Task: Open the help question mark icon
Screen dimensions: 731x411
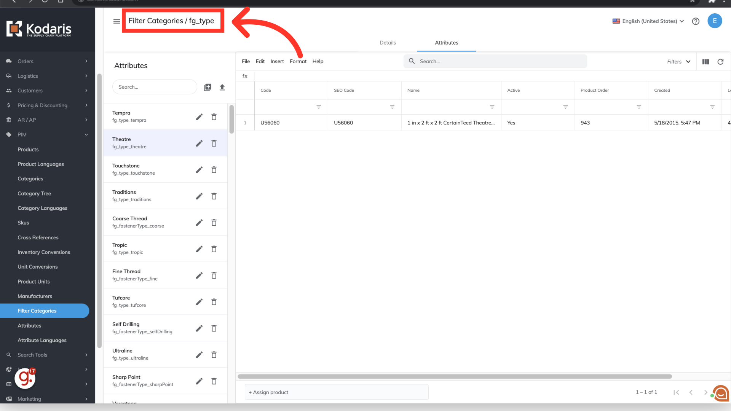Action: click(x=696, y=21)
